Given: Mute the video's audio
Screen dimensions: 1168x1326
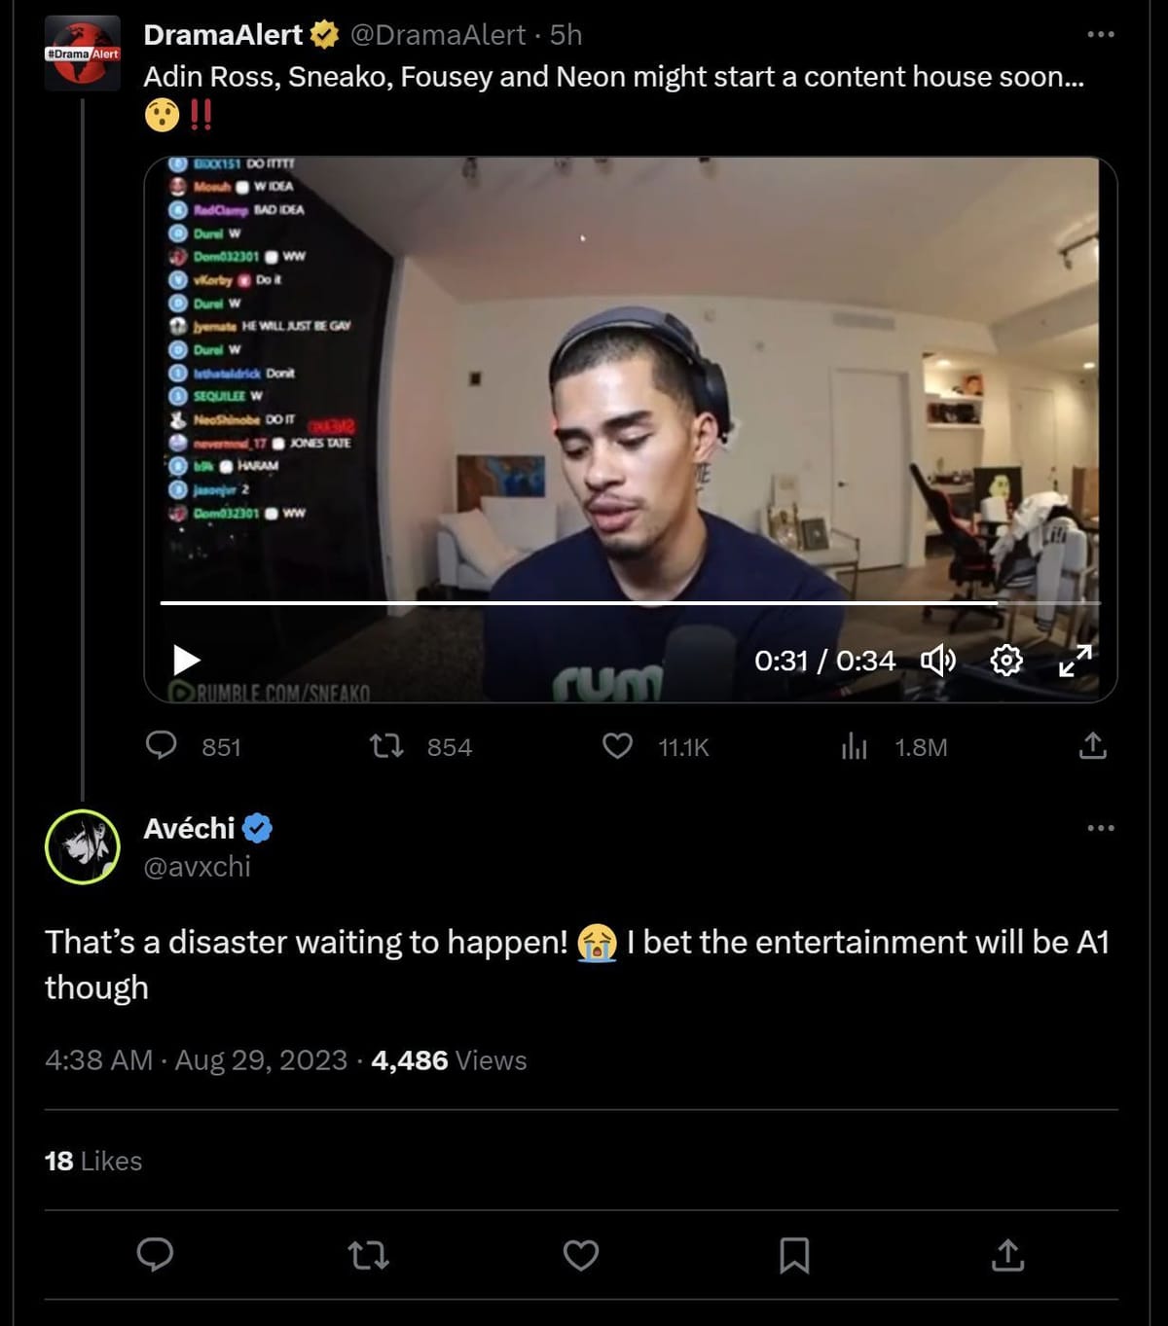Looking at the screenshot, I should tap(937, 660).
